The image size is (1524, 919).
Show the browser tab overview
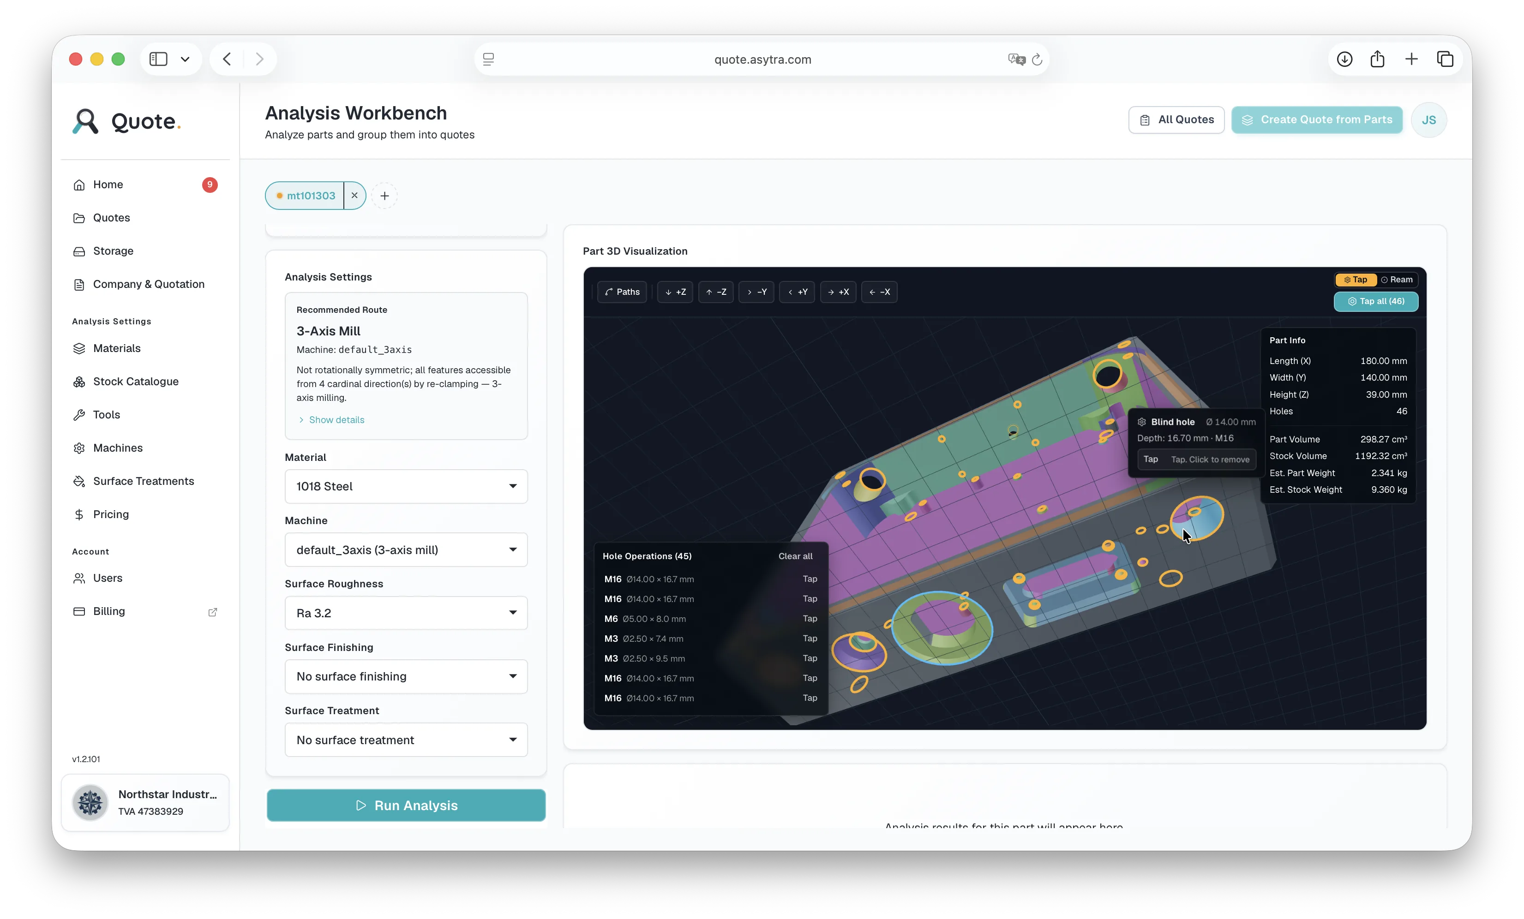[x=1446, y=60]
